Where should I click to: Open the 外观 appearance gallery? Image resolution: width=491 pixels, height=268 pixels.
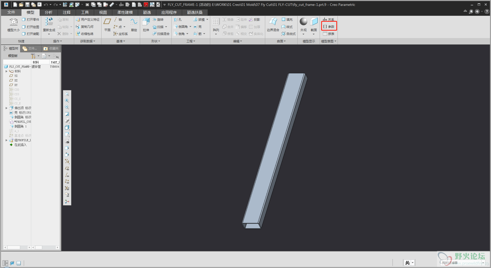303,26
